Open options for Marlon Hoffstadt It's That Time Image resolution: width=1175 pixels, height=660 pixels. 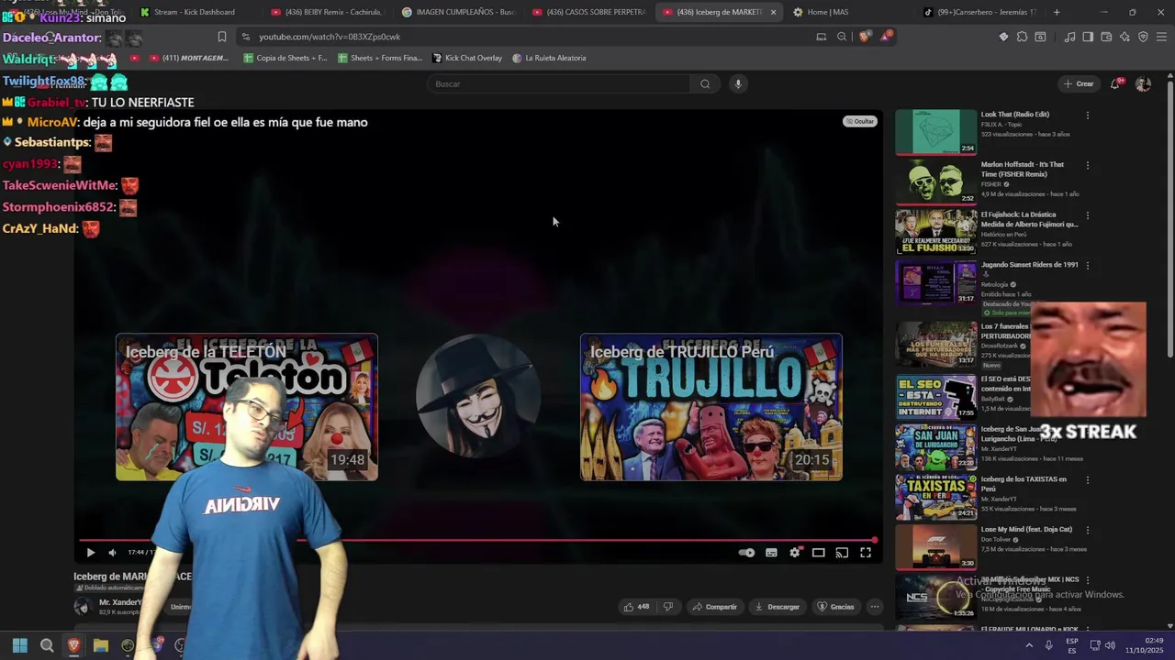coord(1087,166)
